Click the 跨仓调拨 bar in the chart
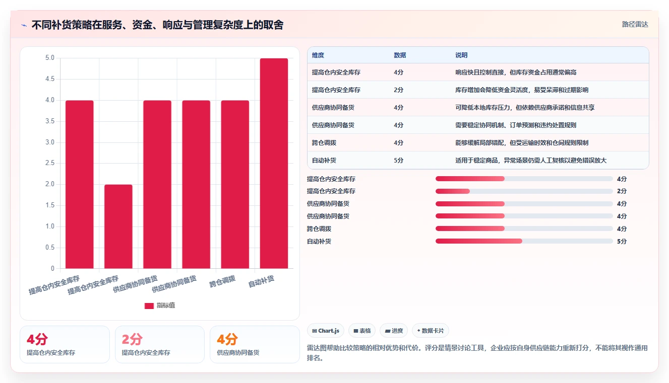 click(x=235, y=184)
